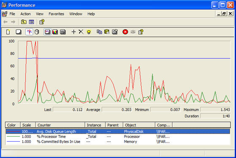Select View Current Activity icon
The width and height of the screenshot is (236, 158).
click(29, 32)
